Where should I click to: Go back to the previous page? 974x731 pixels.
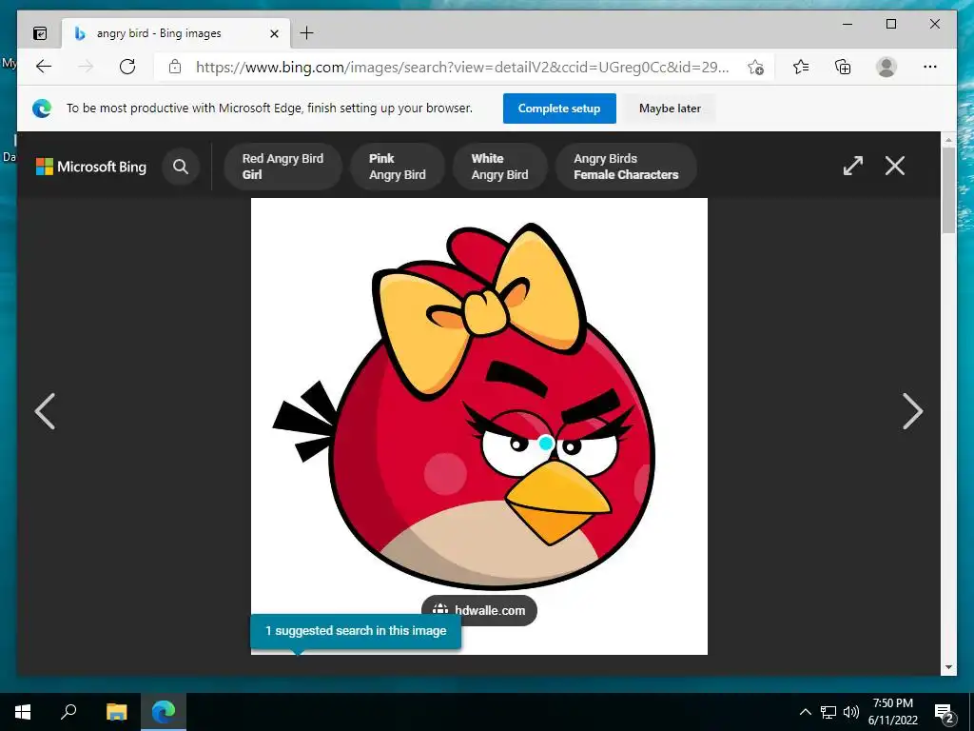[44, 67]
